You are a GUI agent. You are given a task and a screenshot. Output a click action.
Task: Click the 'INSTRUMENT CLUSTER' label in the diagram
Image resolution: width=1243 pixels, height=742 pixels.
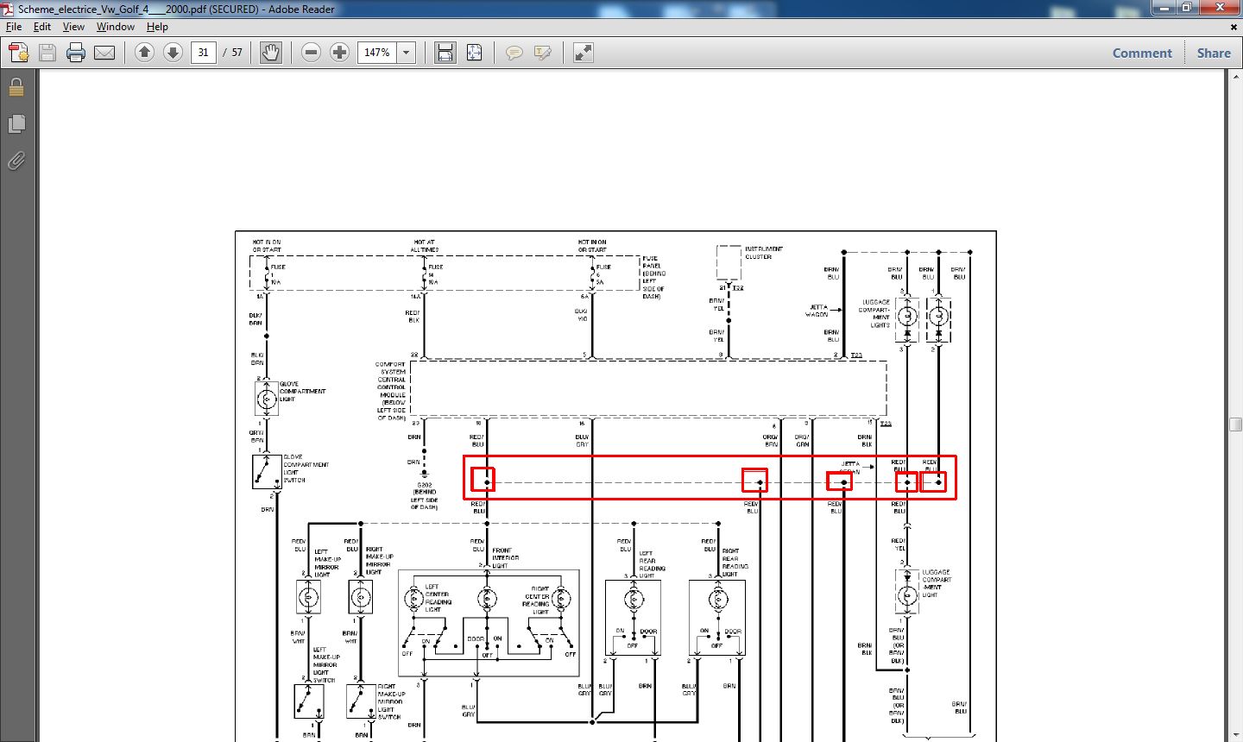(763, 253)
